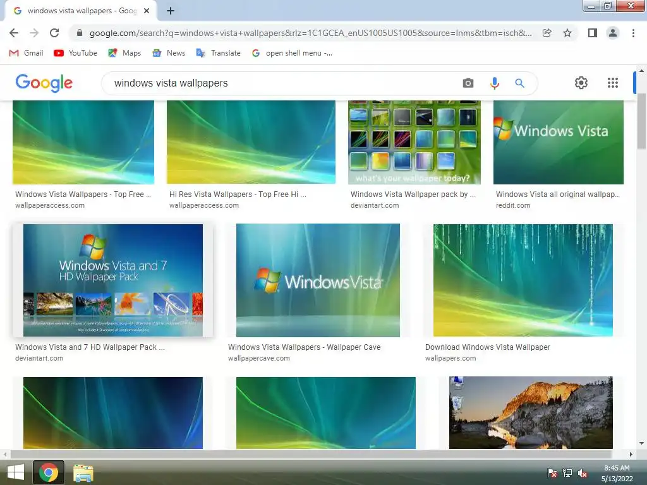
Task: Click the muted volume tray icon
Action: 582,473
